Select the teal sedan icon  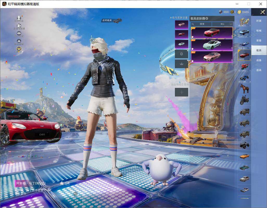245,167
